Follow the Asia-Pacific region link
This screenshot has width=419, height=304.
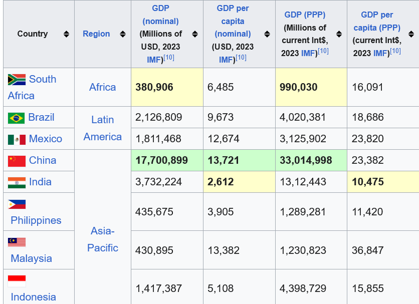(102, 239)
